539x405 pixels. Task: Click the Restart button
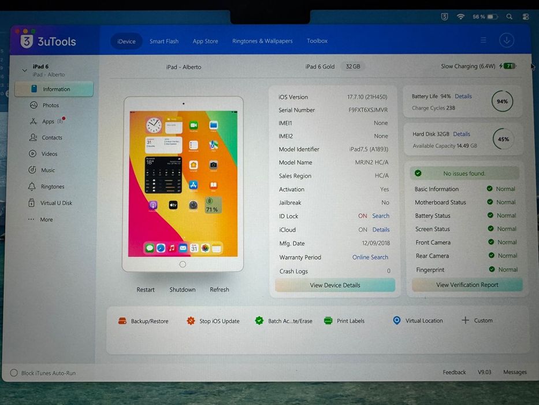click(146, 290)
